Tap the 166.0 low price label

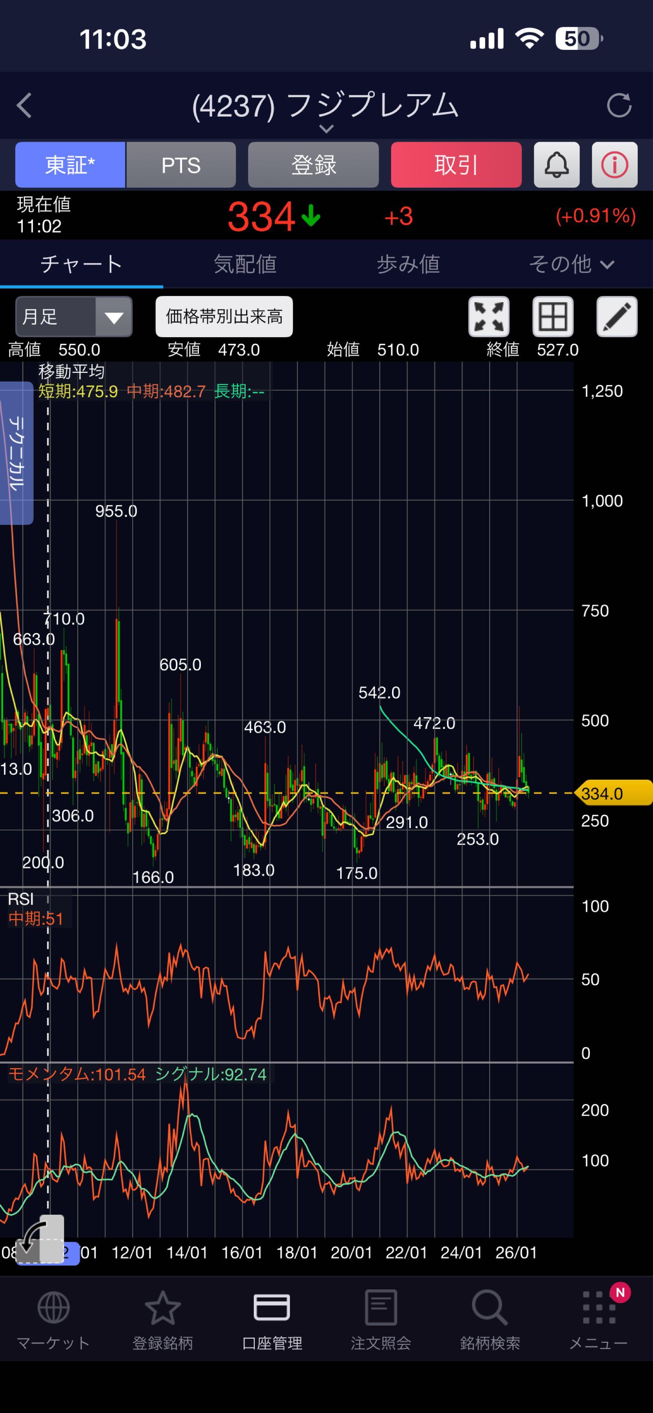coord(153,877)
